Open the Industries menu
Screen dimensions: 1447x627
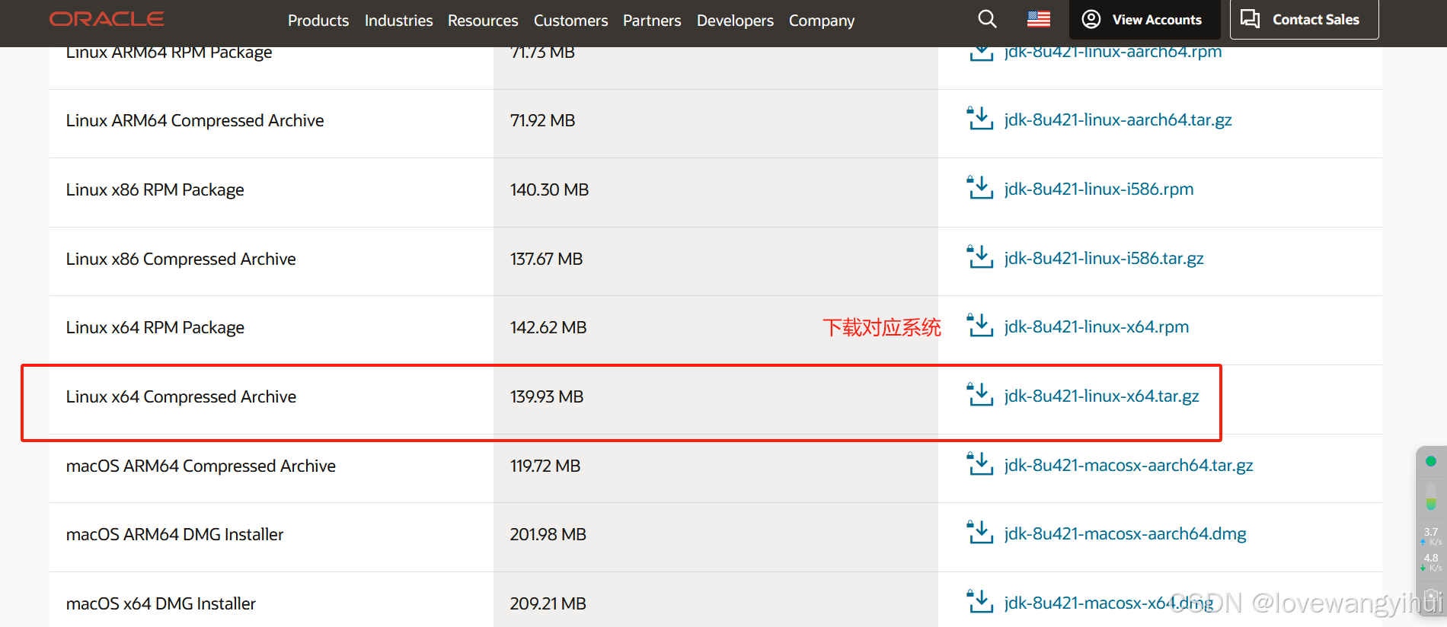click(x=398, y=21)
